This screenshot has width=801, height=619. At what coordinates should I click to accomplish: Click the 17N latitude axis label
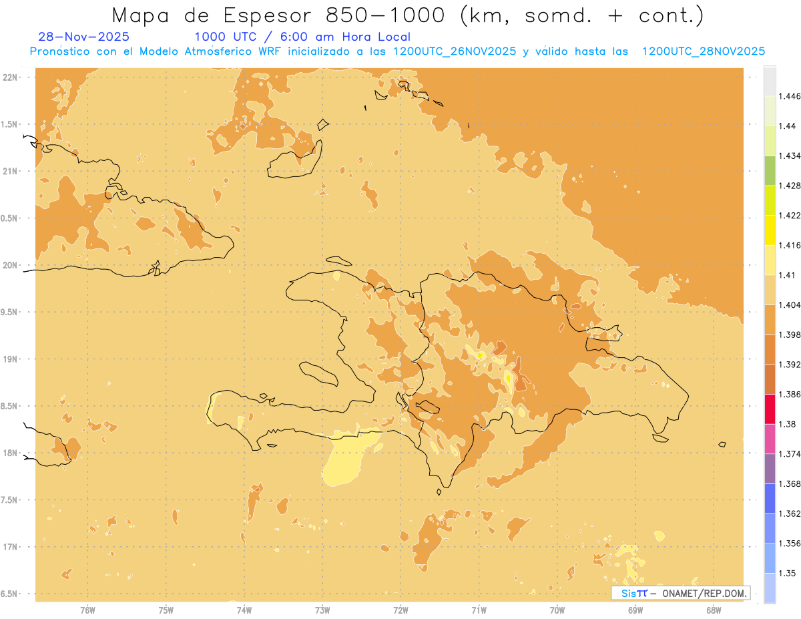(11, 547)
